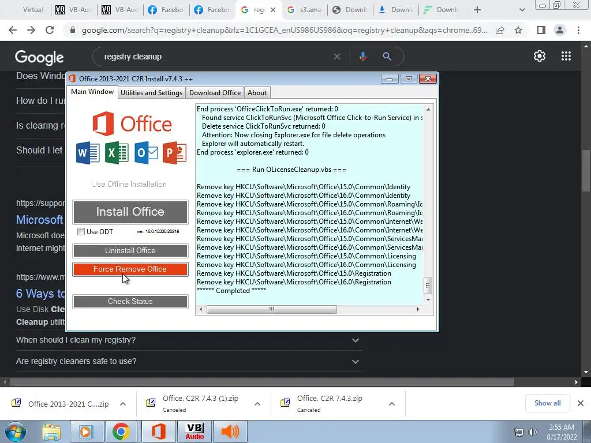Click Install Office button
Image resolution: width=591 pixels, height=443 pixels.
(130, 212)
